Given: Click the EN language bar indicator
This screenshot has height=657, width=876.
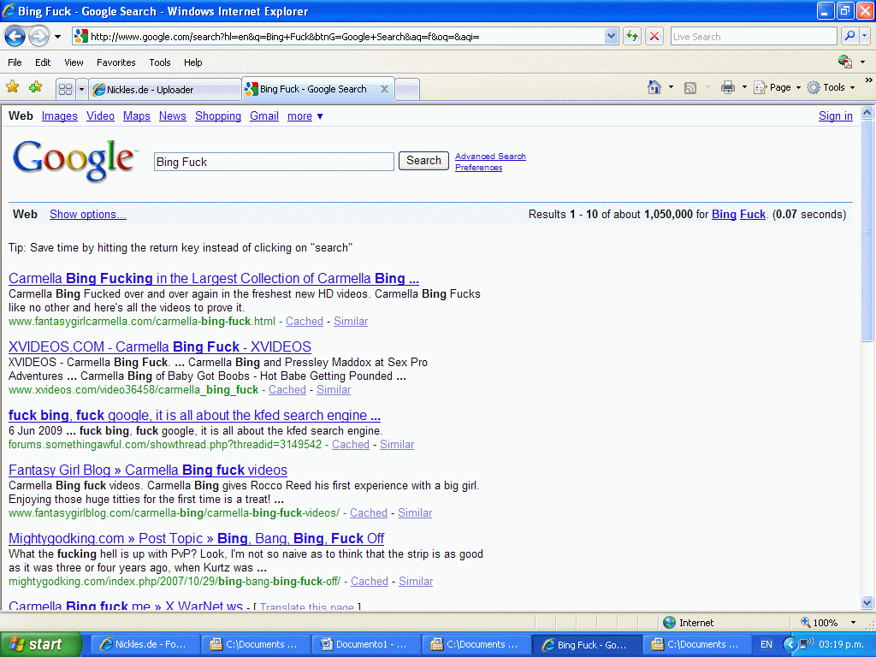Looking at the screenshot, I should coord(766,645).
